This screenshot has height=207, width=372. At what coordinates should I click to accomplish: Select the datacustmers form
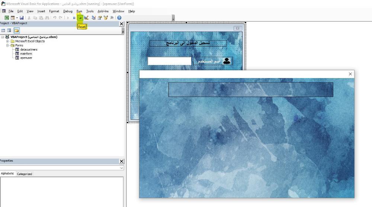(x=29, y=49)
